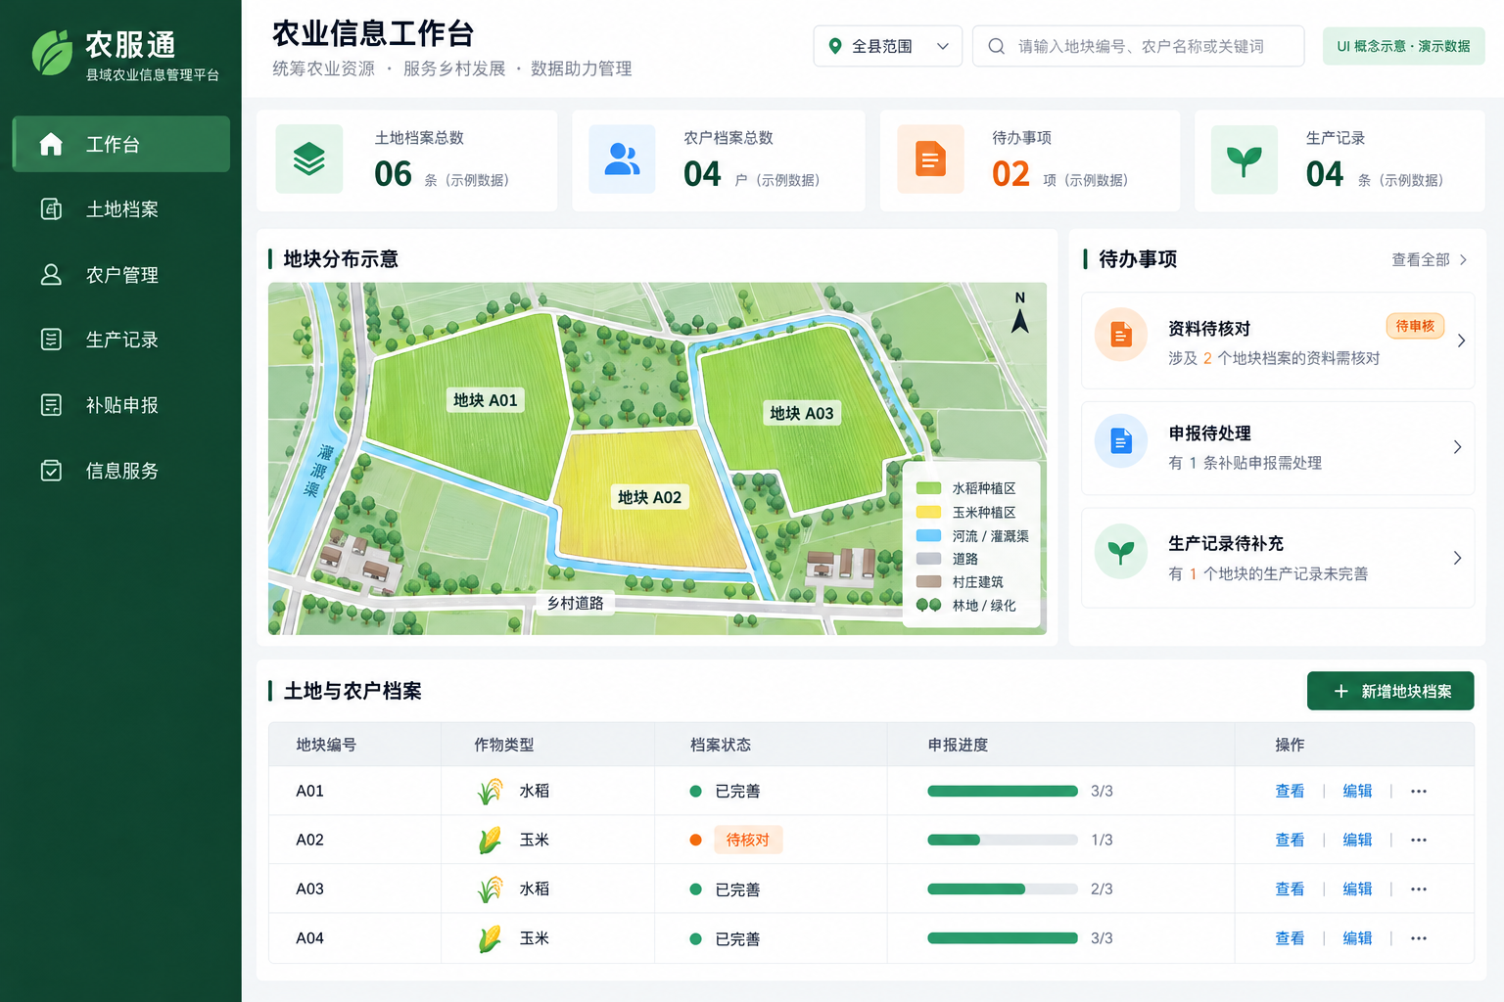This screenshot has width=1504, height=1002.
Task: Open the 工作台 sidebar menu
Action: [x=121, y=144]
